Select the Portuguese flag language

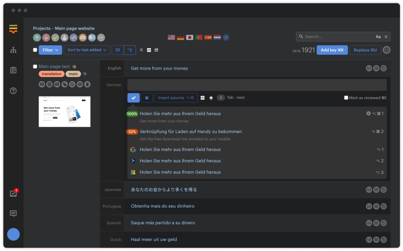(x=199, y=37)
